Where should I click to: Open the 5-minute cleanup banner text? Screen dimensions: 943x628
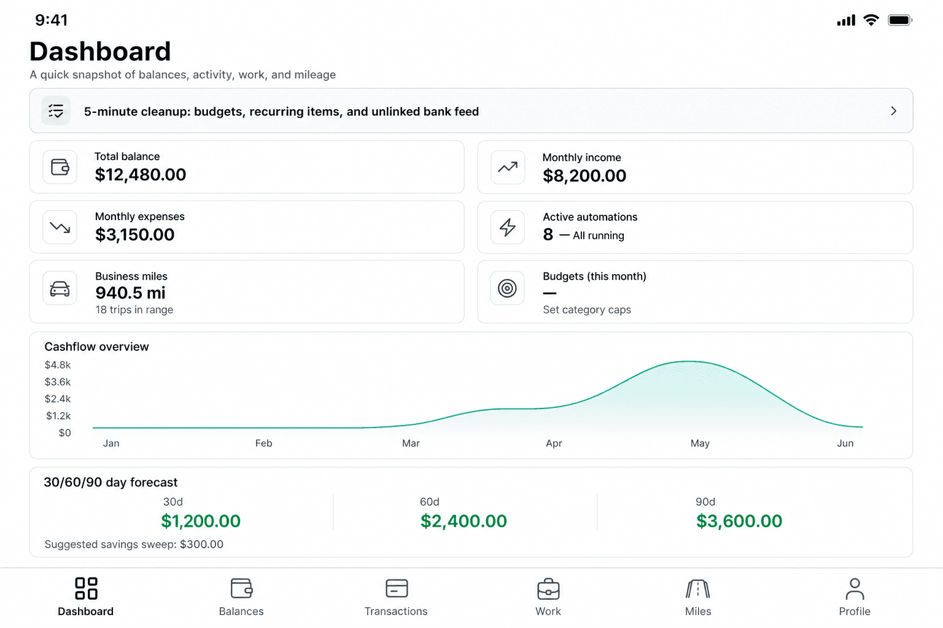[281, 112]
